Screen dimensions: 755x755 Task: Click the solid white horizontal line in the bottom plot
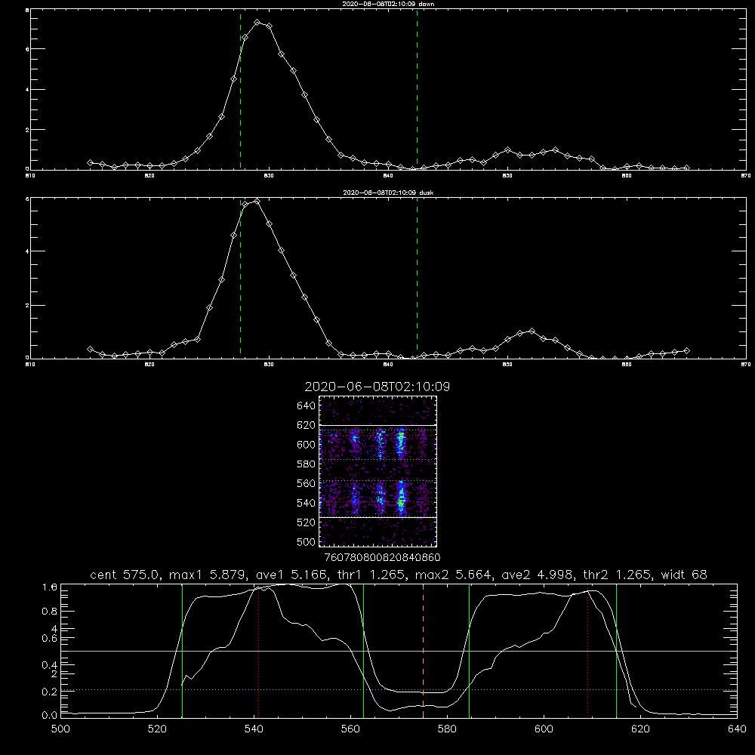coord(399,651)
